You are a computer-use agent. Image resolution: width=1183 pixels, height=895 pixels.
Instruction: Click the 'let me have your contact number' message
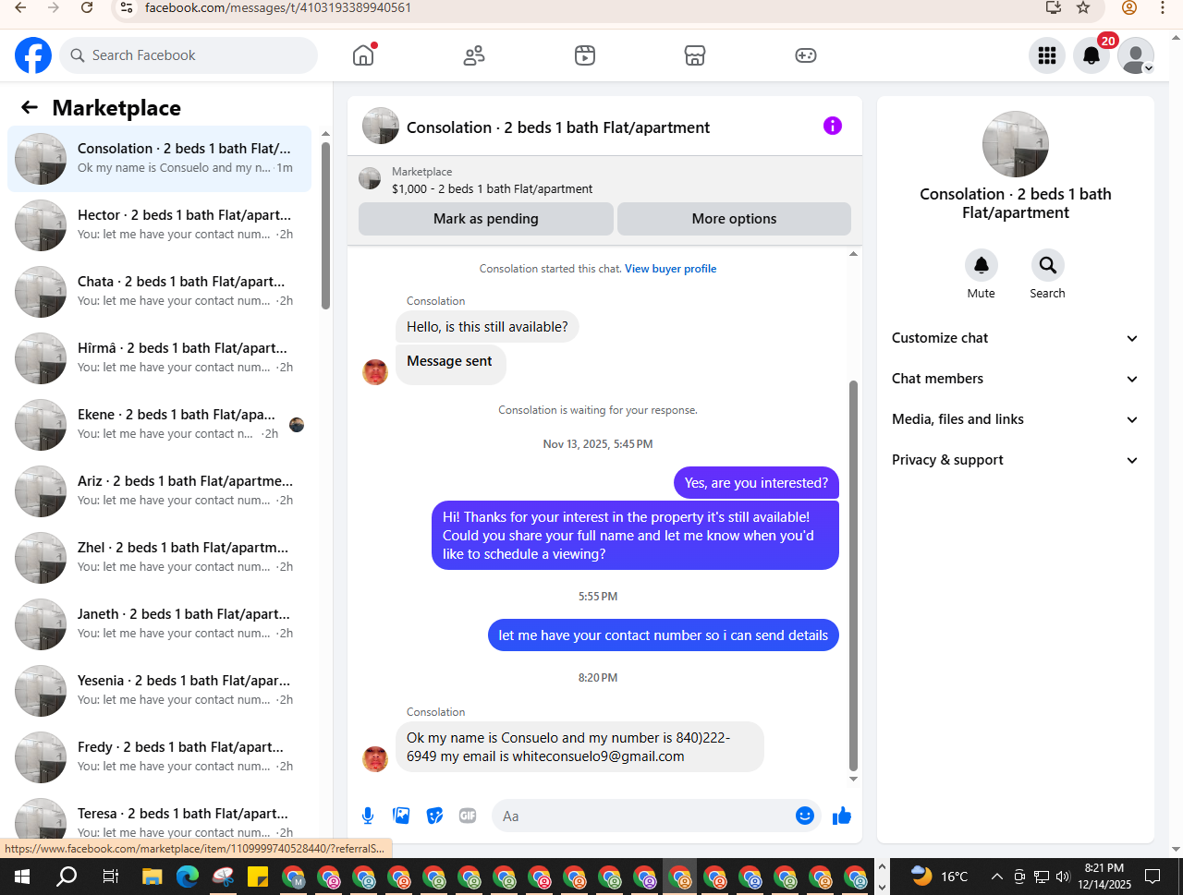(x=664, y=635)
